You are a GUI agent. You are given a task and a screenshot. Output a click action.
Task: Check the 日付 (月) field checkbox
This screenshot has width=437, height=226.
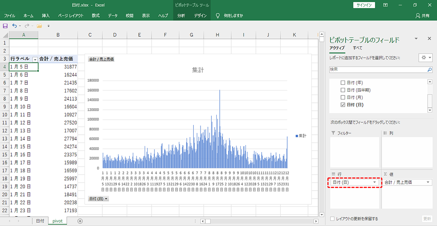pyautogui.click(x=343, y=97)
